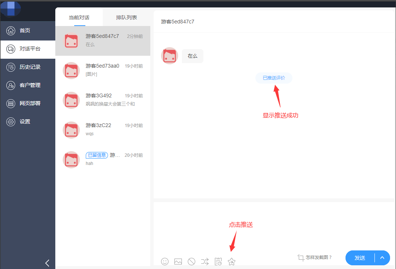Viewport: 396px width, 269px height.
Task: Click the hah message preview
Action: click(x=89, y=163)
